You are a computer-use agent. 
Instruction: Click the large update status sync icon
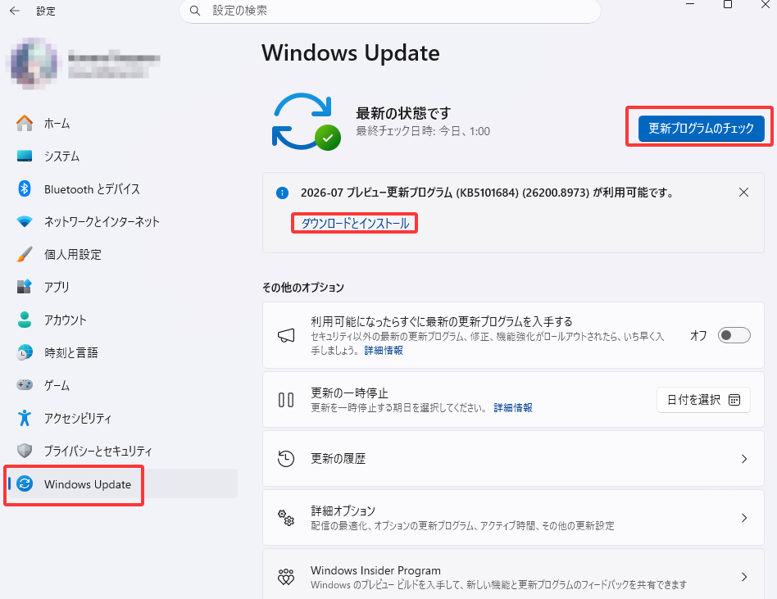click(x=306, y=122)
